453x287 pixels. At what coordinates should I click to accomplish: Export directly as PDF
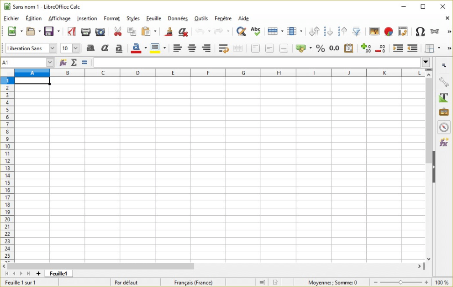click(x=72, y=32)
